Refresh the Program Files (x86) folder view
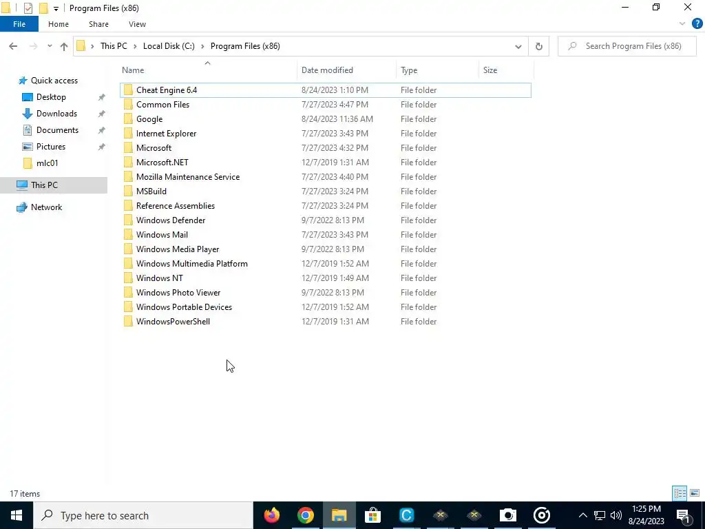Image resolution: width=705 pixels, height=529 pixels. [538, 46]
